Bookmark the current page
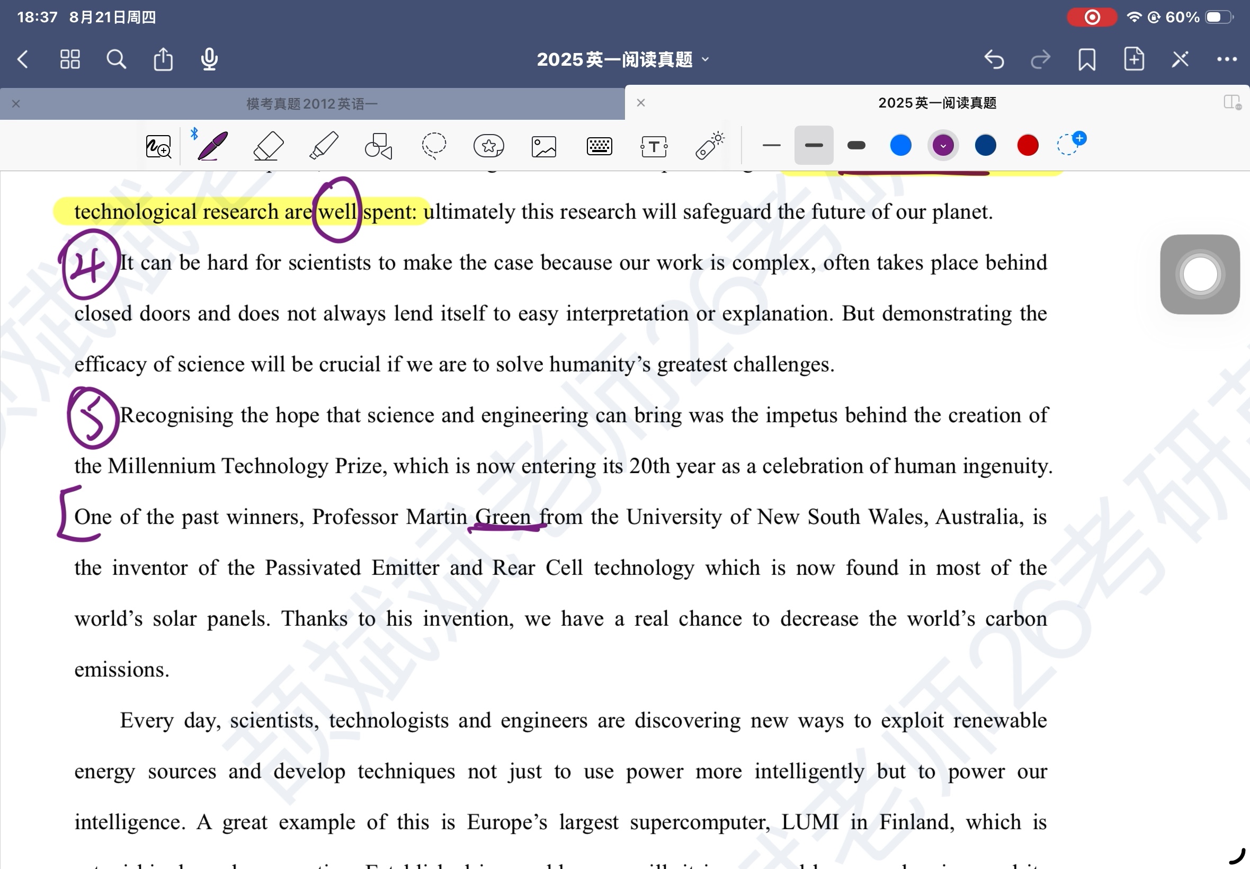The width and height of the screenshot is (1250, 869). pos(1087,59)
